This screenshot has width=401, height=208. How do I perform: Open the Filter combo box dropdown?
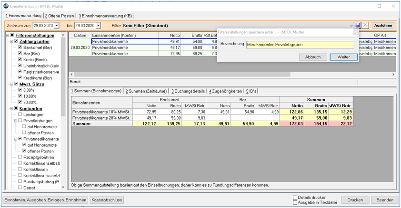point(351,26)
